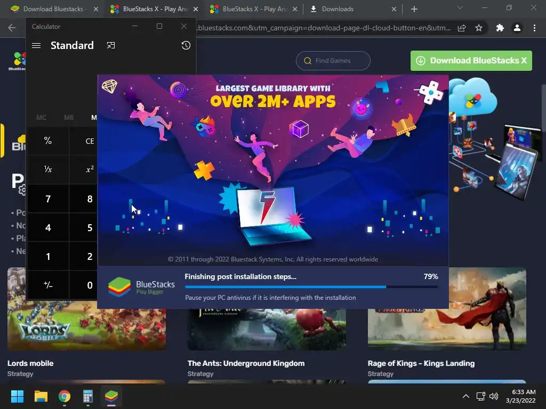Image resolution: width=546 pixels, height=409 pixels.
Task: Open File Explorer from the taskbar
Action: 41,396
